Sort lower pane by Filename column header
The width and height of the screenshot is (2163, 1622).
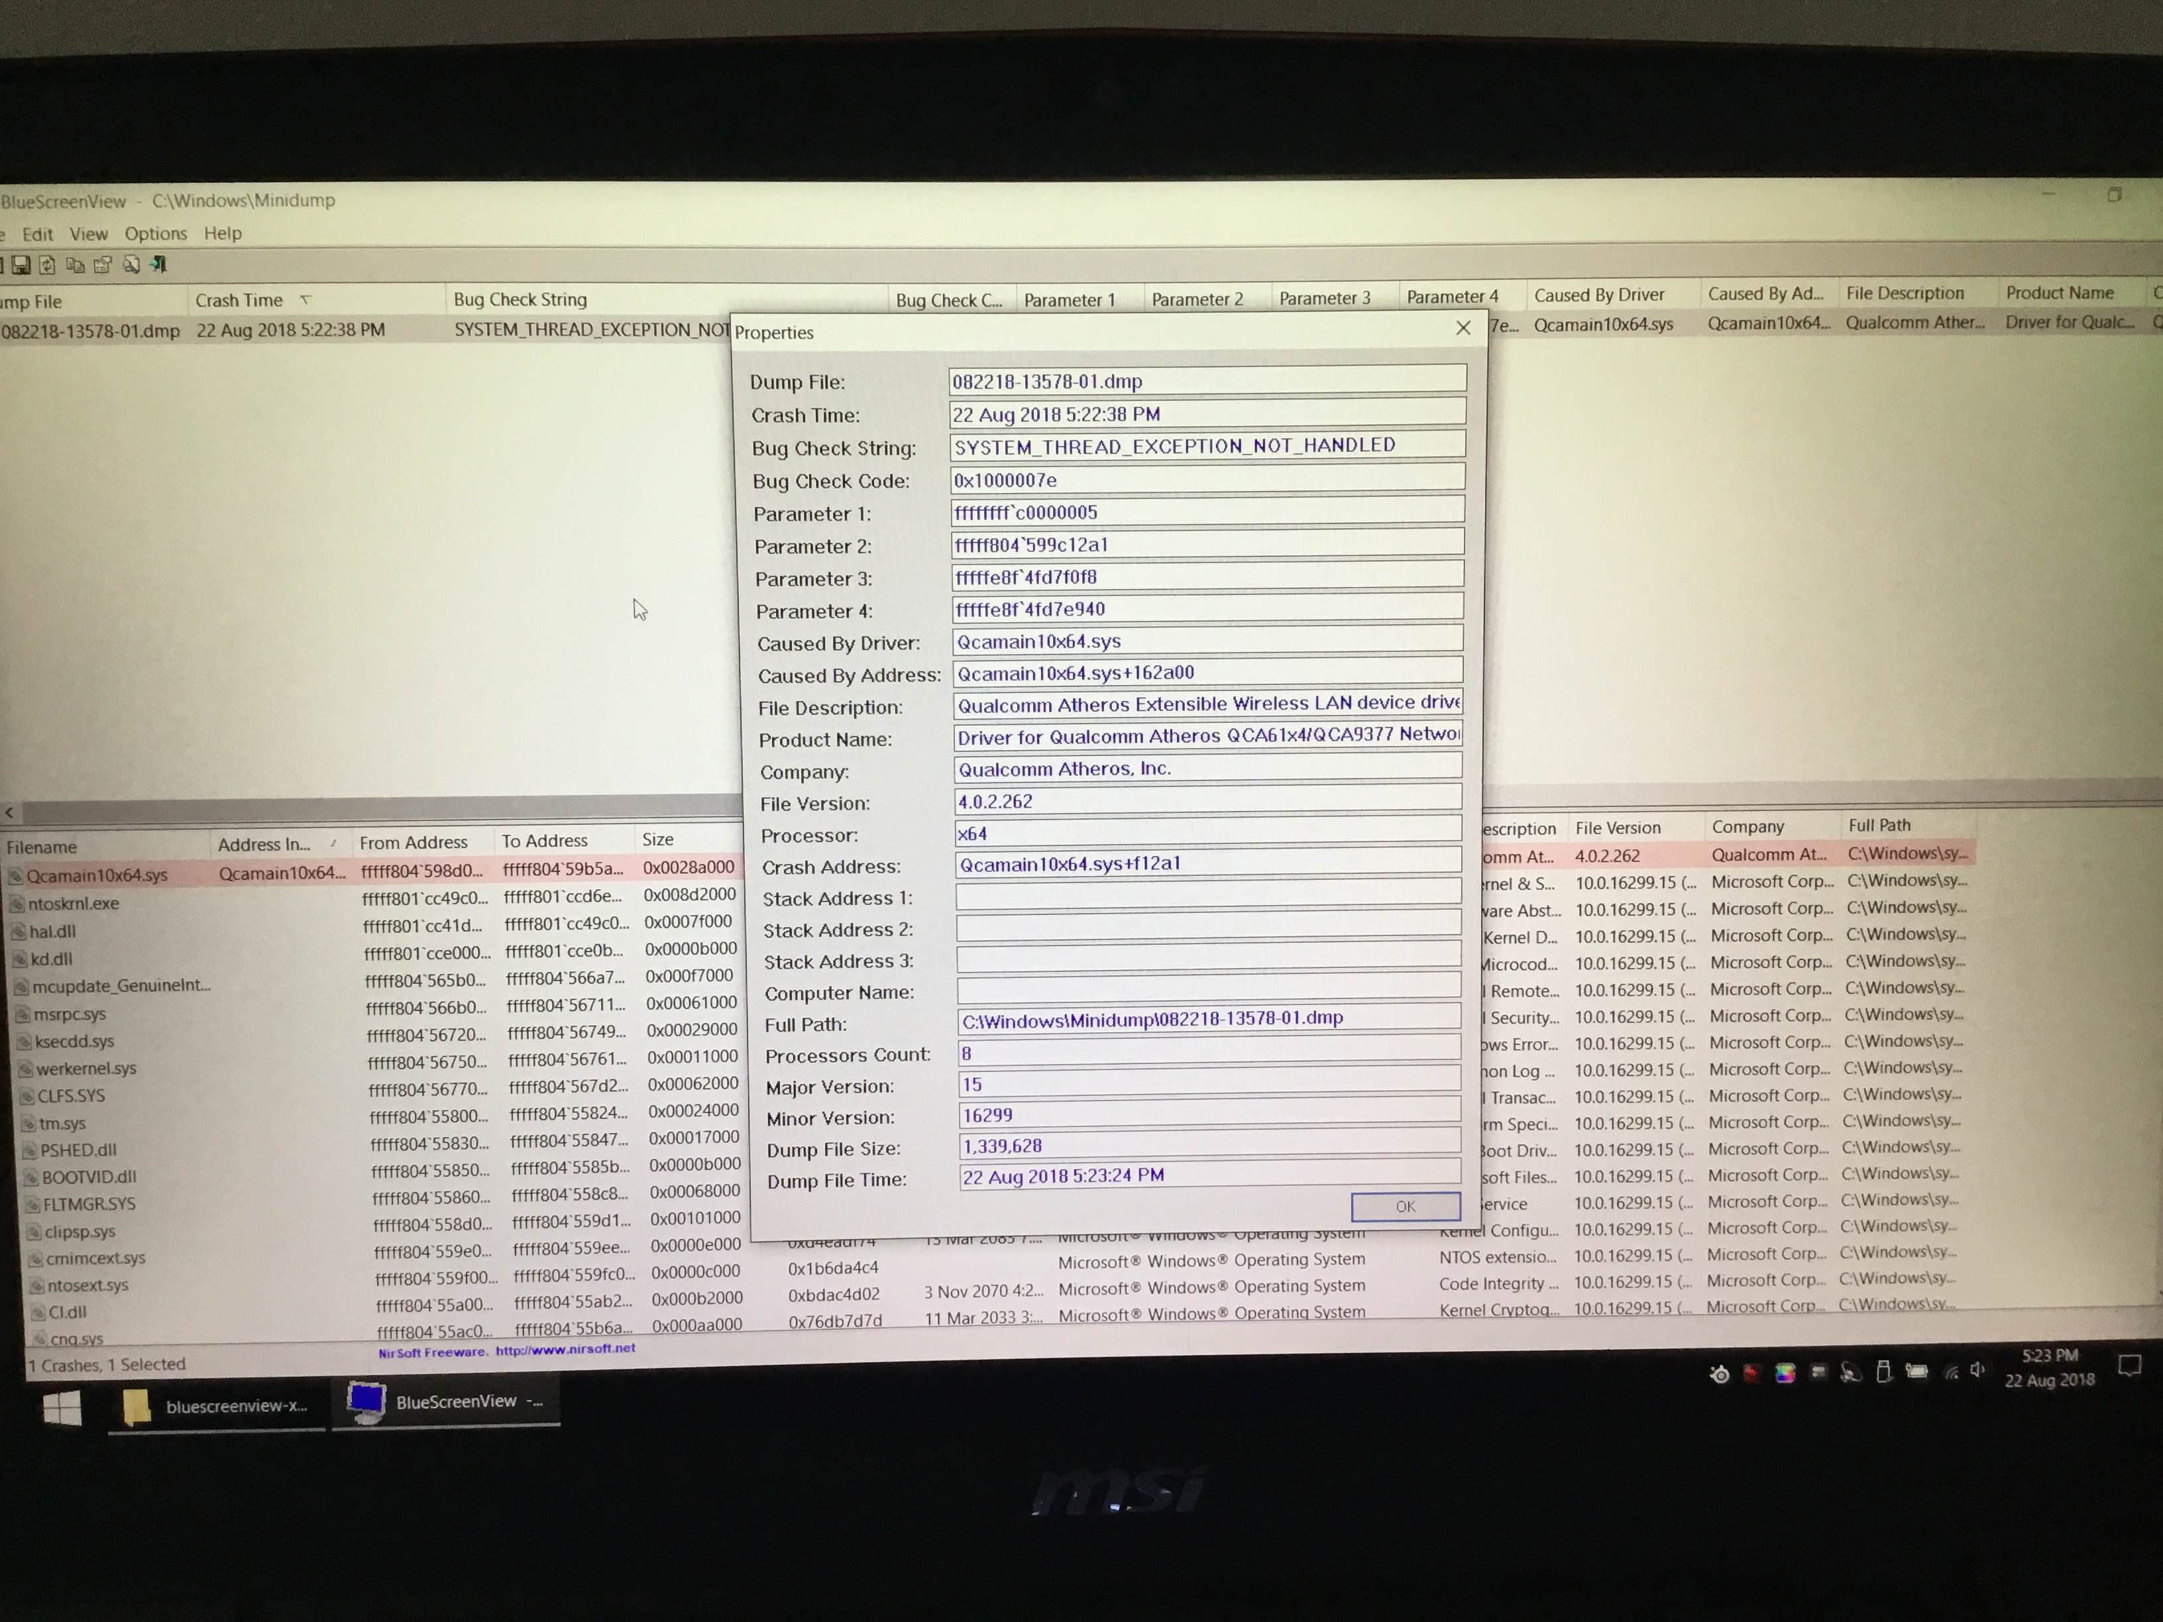(x=107, y=847)
